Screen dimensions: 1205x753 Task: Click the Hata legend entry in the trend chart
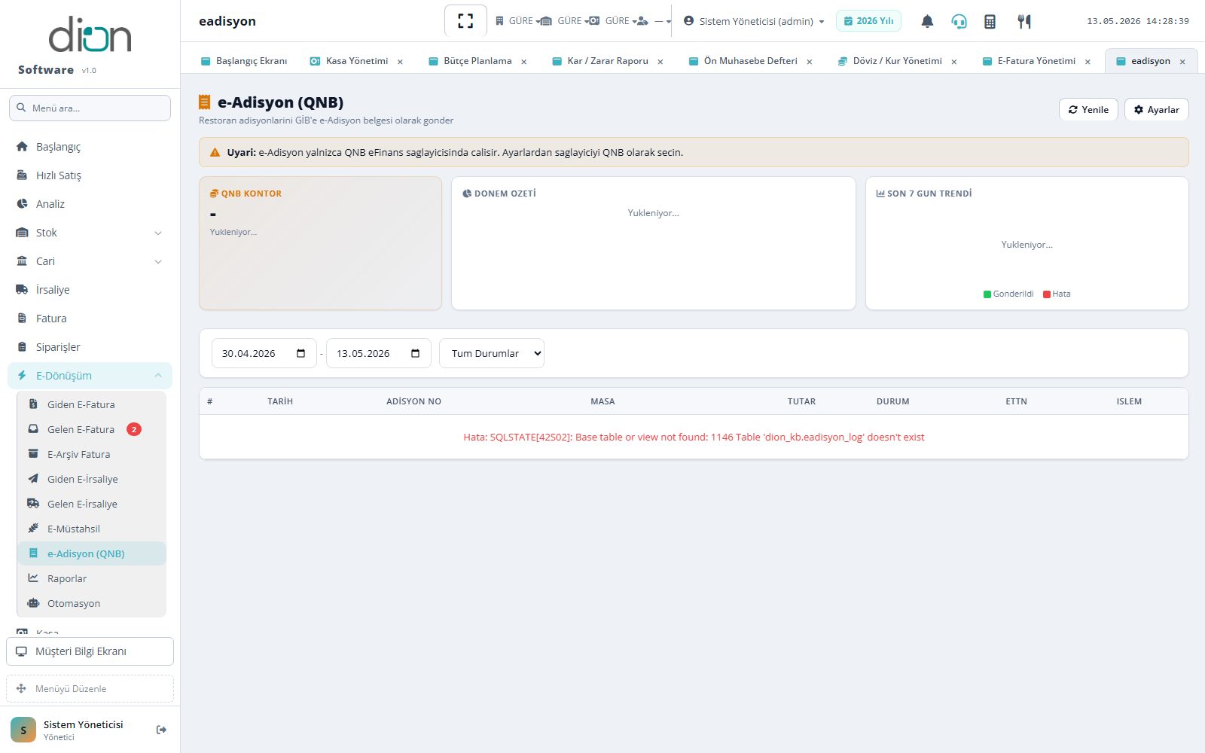1057,294
